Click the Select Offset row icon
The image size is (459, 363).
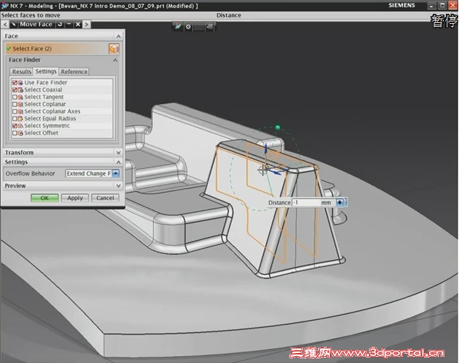21,133
